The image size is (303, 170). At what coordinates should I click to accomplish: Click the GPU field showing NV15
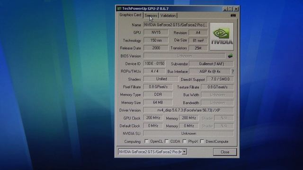pos(156,33)
